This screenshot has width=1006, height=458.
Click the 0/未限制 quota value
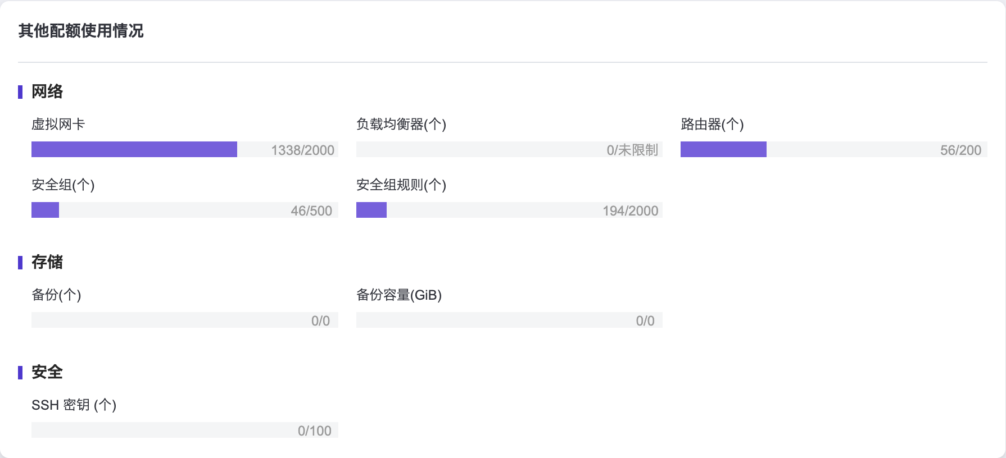click(632, 150)
